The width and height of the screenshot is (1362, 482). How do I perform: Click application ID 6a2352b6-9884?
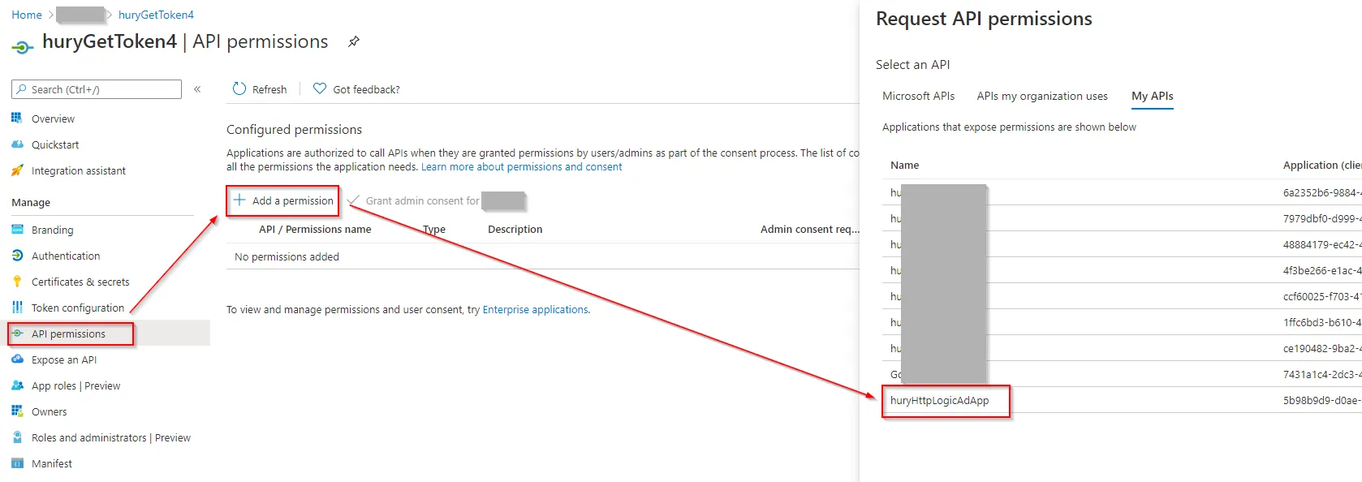point(1321,192)
